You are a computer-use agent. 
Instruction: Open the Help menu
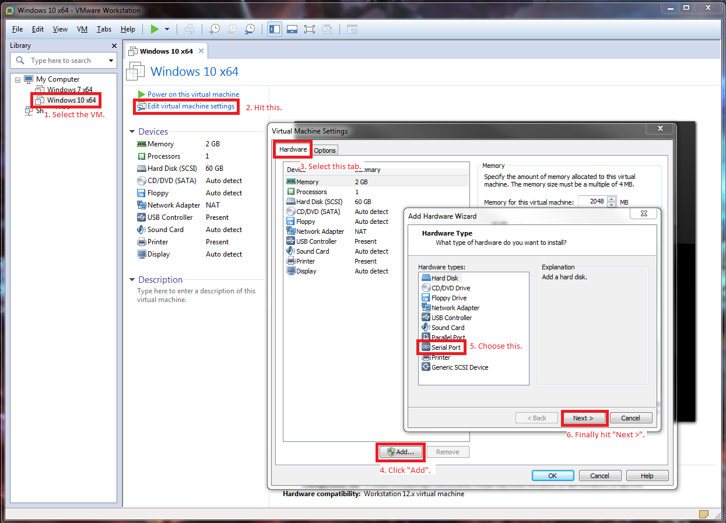128,29
